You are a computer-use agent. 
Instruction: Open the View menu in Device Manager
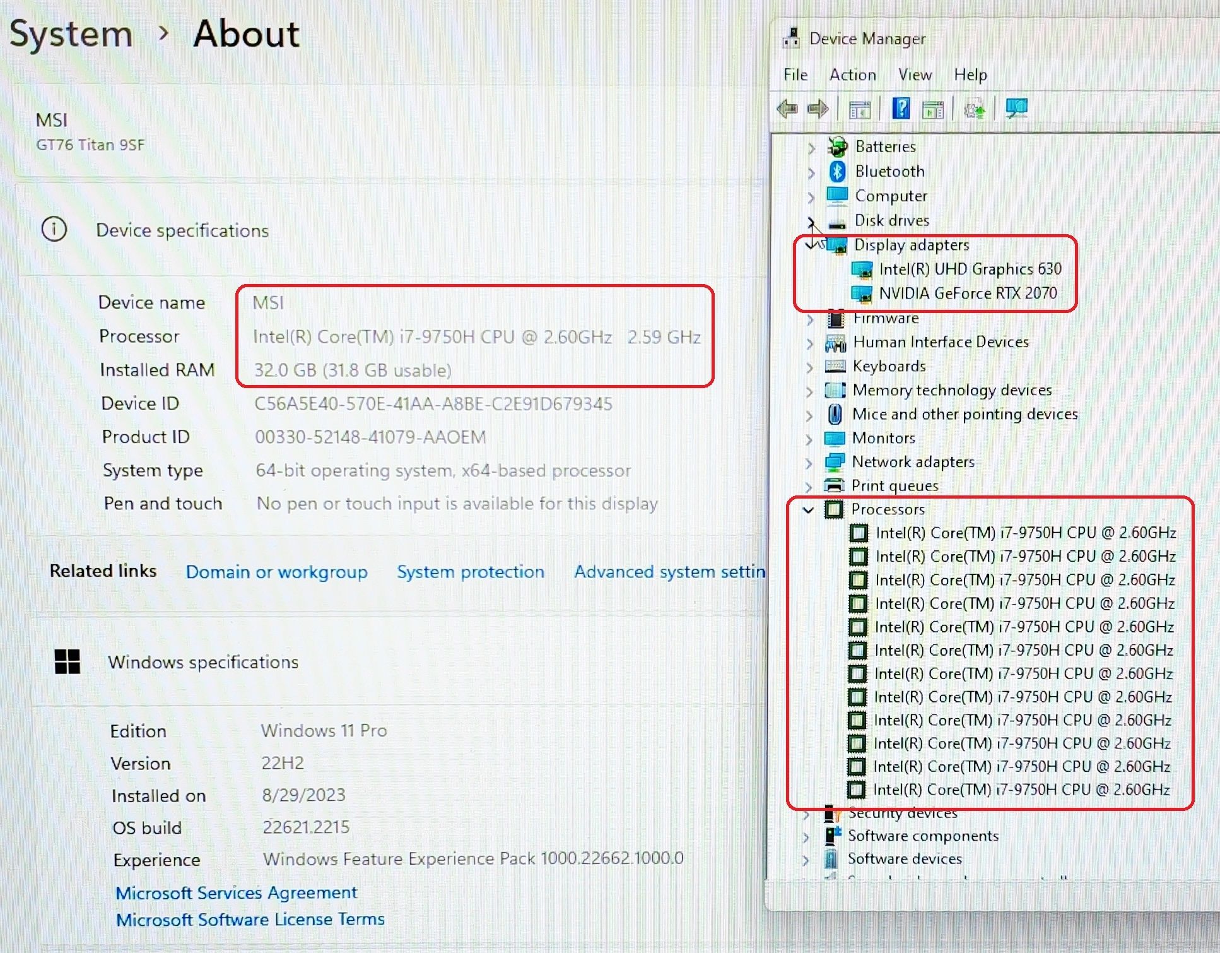[915, 74]
